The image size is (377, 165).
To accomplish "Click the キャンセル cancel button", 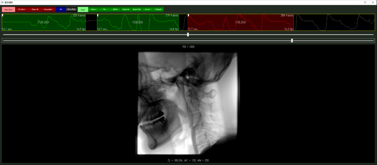I will point(71,9).
